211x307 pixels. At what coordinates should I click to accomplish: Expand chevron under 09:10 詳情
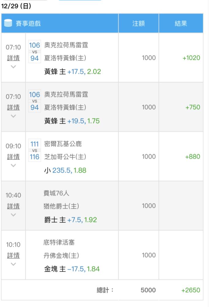pos(13,165)
